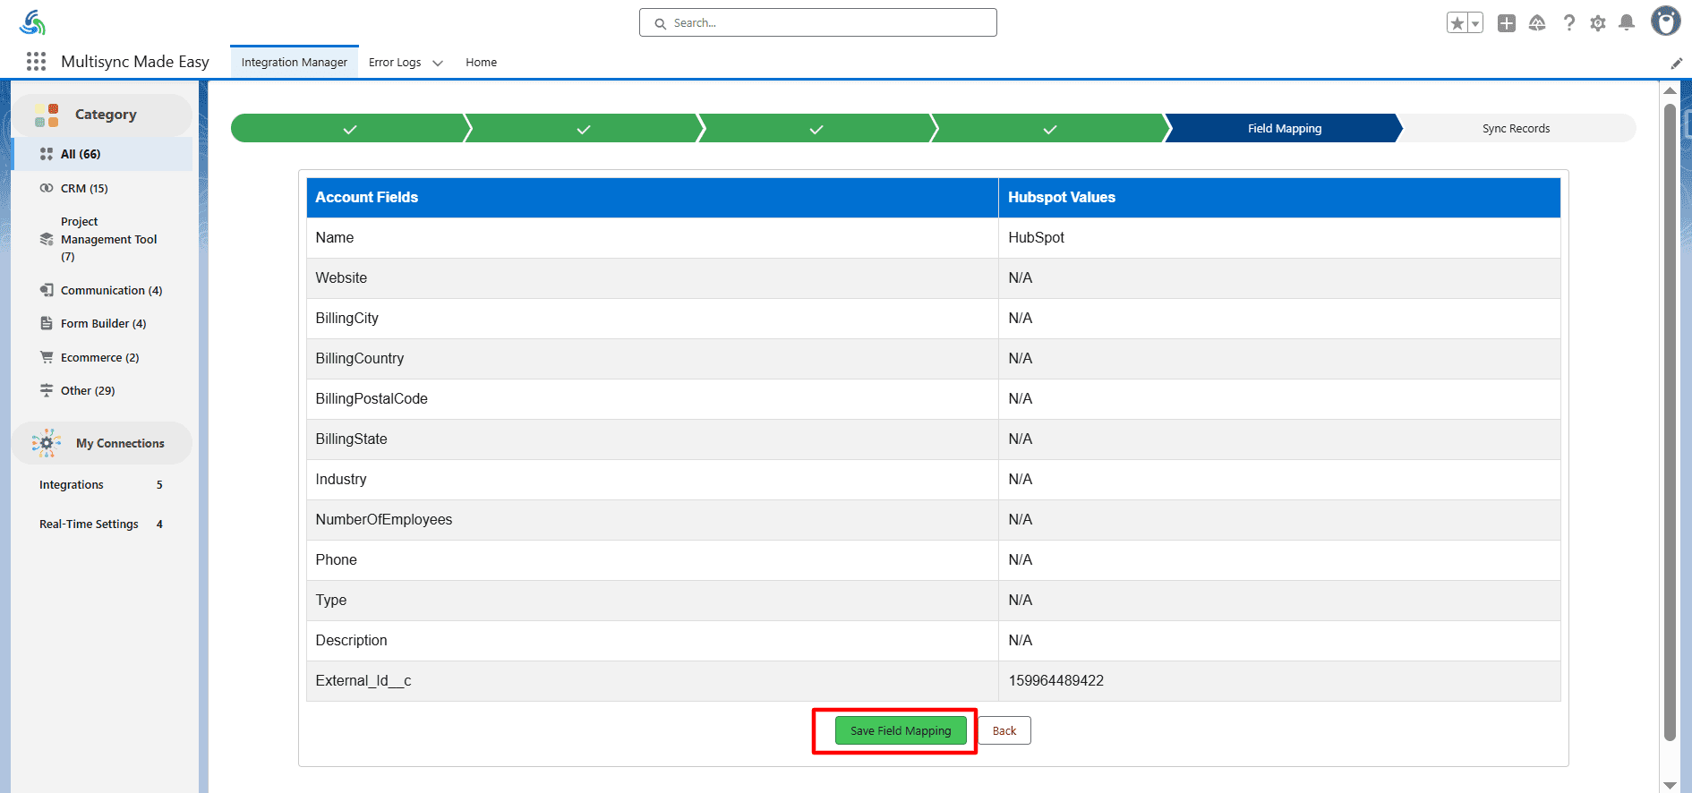Click the down arrow of the vertical scrollbar
Screen dimensions: 1692x793
1670,785
